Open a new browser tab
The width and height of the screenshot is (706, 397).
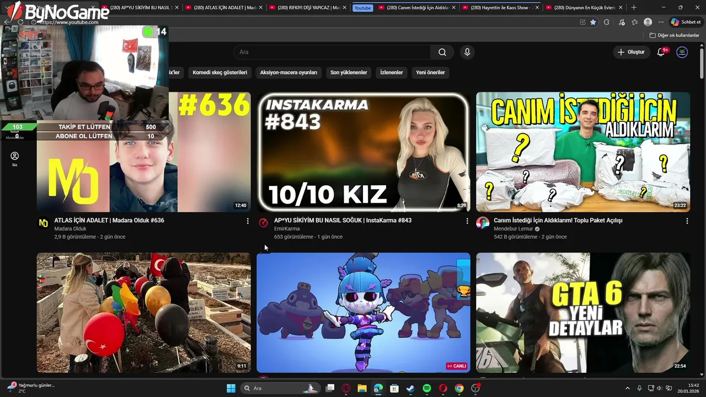pos(634,8)
